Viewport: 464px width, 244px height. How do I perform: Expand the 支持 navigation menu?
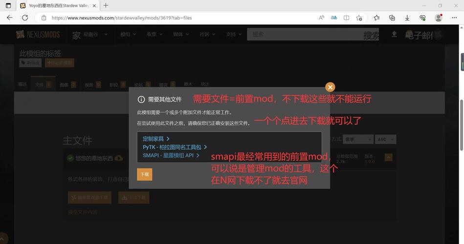(234, 35)
